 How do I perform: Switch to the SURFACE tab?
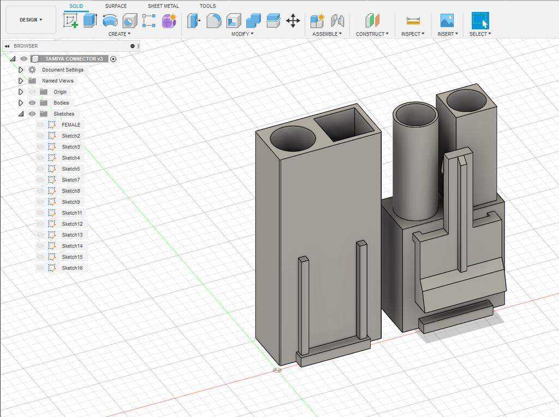pyautogui.click(x=116, y=6)
